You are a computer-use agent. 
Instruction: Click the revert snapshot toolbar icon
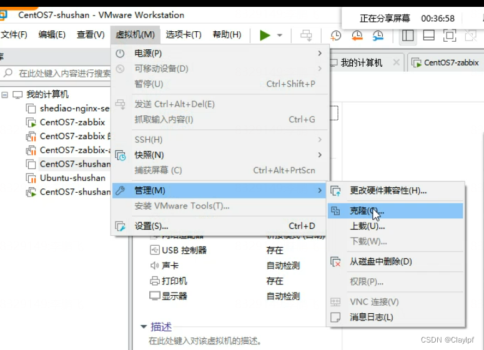tap(357, 36)
